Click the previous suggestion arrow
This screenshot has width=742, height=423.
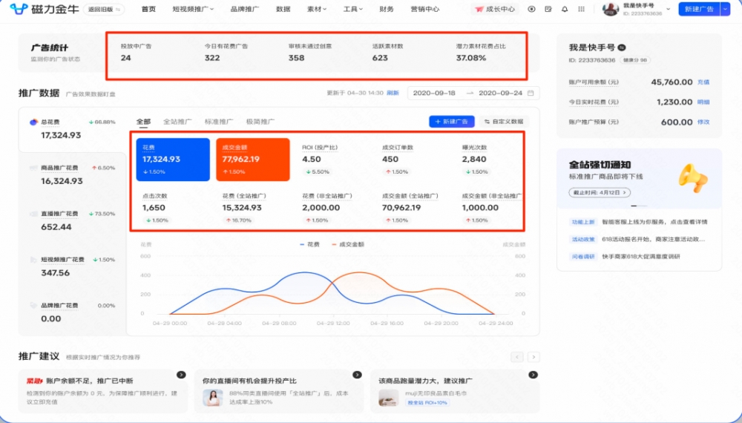point(516,357)
